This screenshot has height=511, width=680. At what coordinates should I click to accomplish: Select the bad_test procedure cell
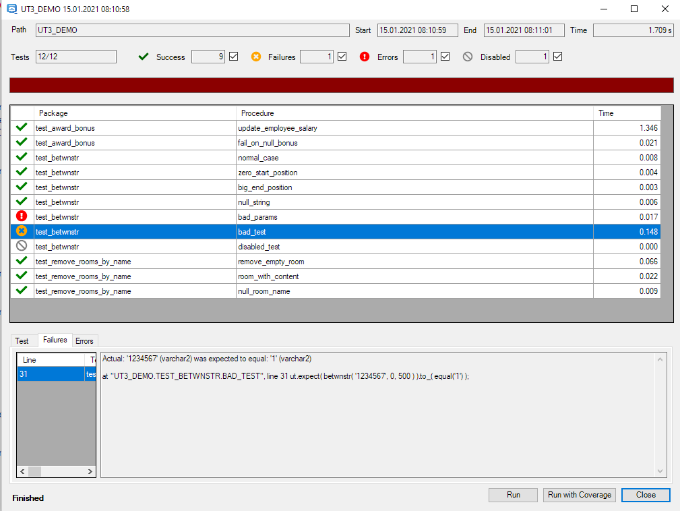414,232
